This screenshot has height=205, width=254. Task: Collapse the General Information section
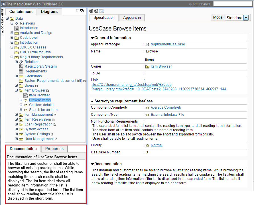click(92, 38)
